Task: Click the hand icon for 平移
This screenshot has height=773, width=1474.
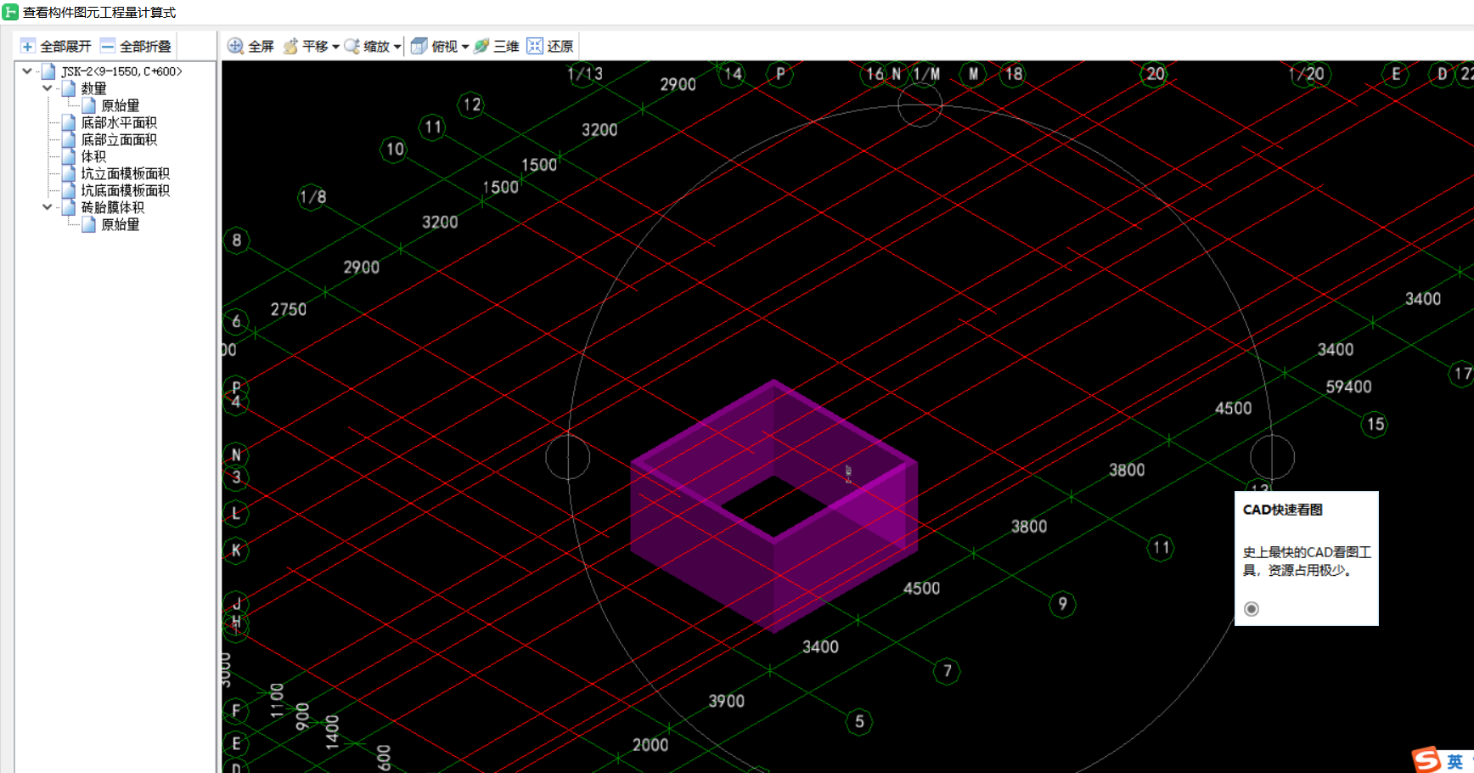Action: pyautogui.click(x=290, y=46)
